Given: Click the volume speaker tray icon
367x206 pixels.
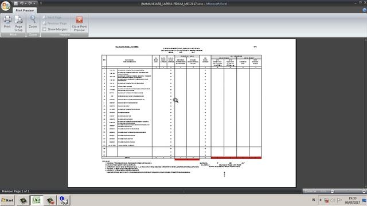Looking at the screenshot, I should 333,200.
